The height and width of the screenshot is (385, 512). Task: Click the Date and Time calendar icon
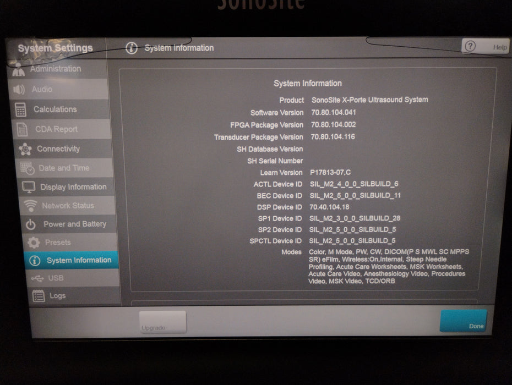(x=28, y=168)
